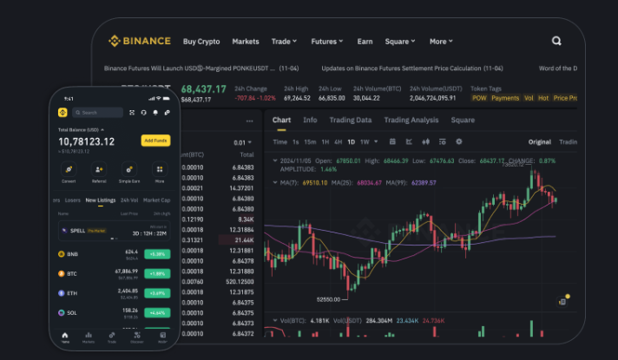The width and height of the screenshot is (618, 360).
Task: Tap the BTC +1.88% change badge
Action: click(x=157, y=274)
